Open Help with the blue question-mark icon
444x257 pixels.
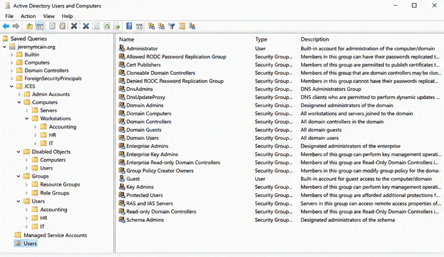(x=129, y=26)
